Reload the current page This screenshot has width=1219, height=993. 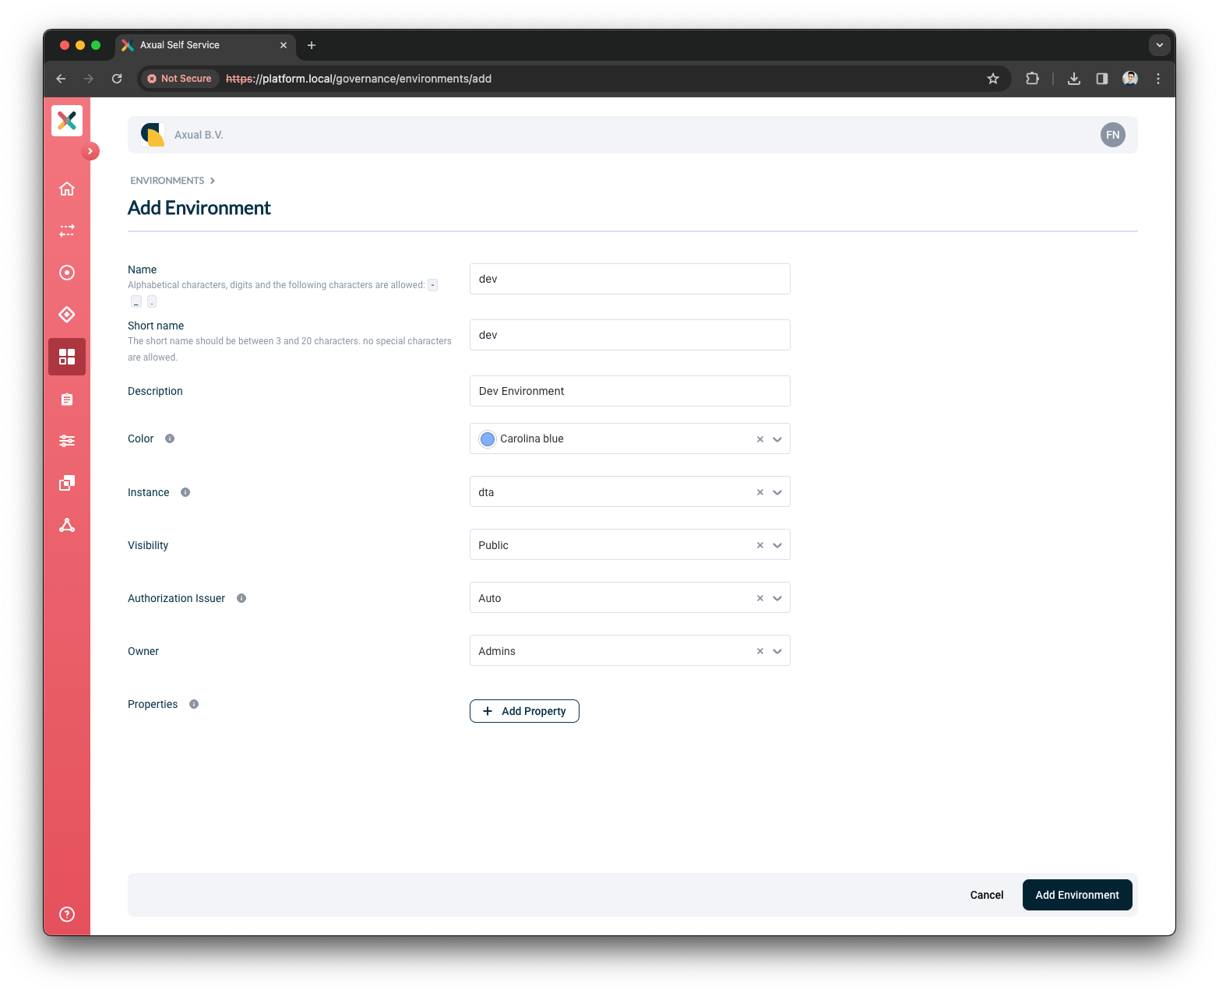[x=117, y=79]
